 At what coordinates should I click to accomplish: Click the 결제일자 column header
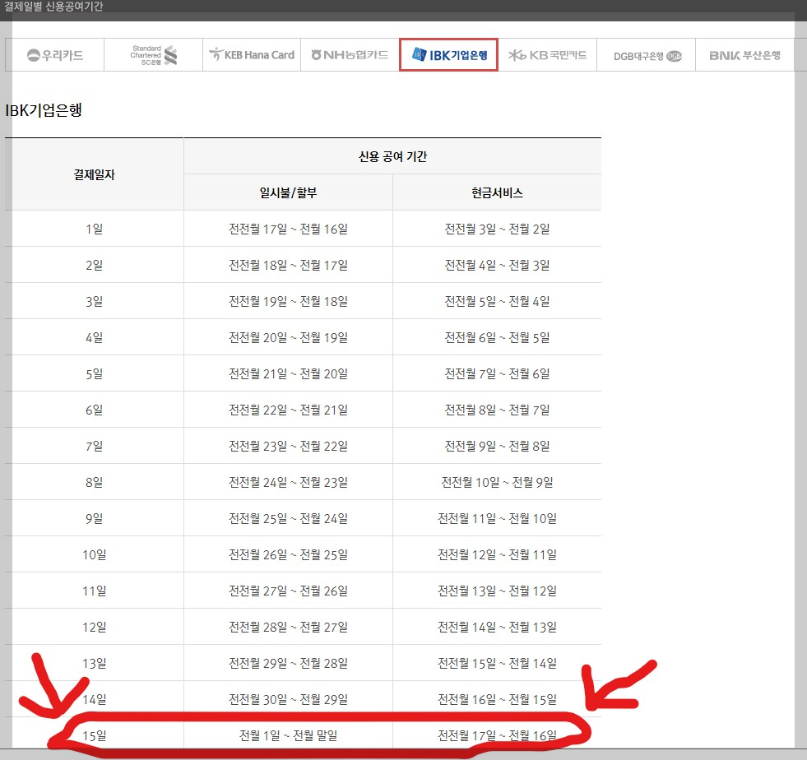click(94, 174)
